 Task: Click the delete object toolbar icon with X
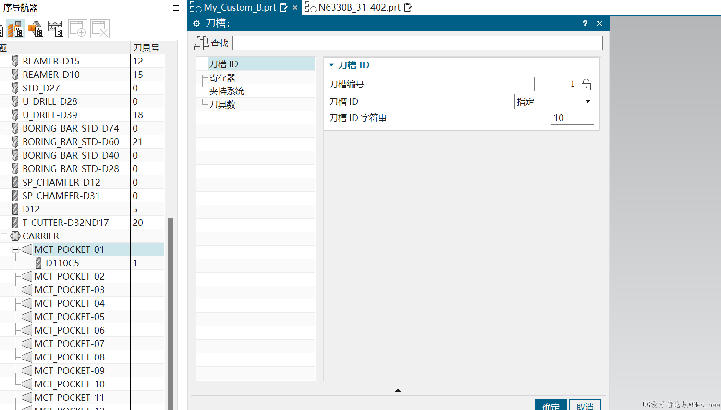point(100,29)
